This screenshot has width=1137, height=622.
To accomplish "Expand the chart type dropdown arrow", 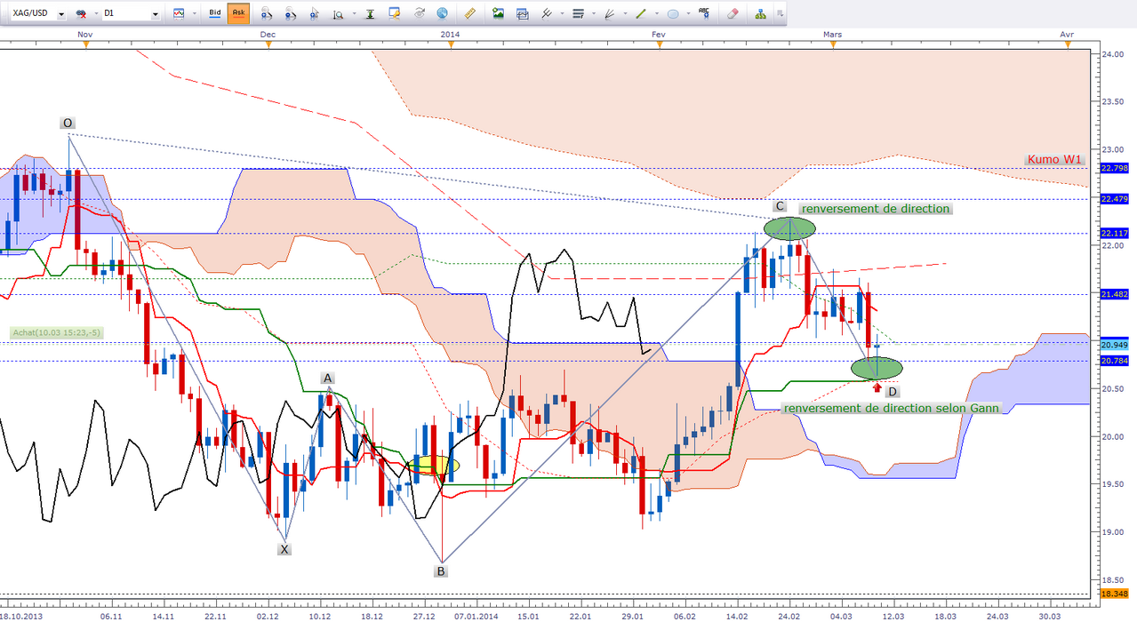I will click(194, 14).
